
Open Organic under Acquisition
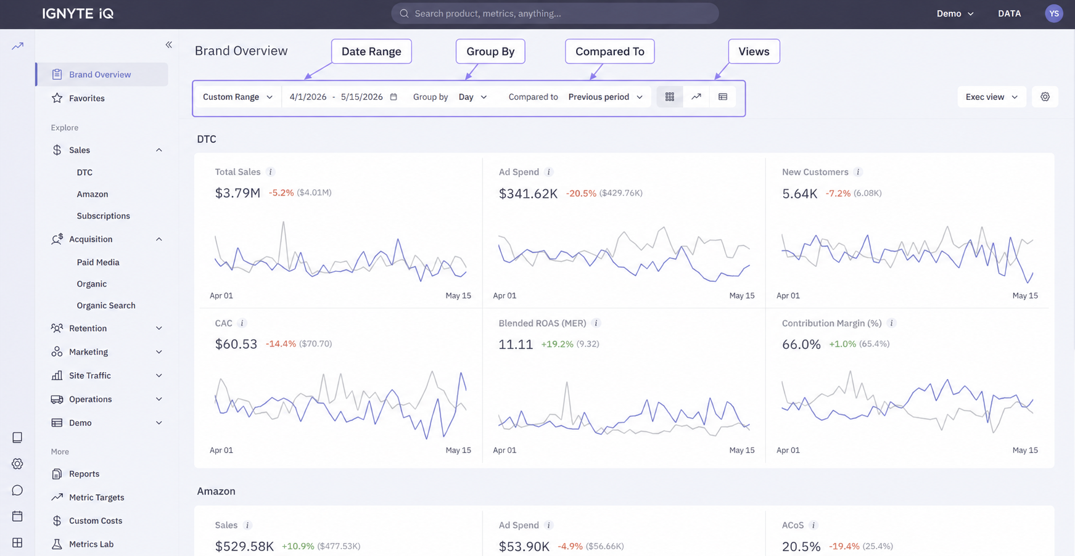coord(92,284)
